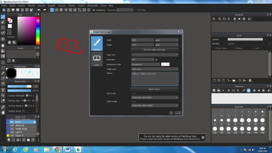Open the Window menu
The image size is (272, 153).
click(92, 6)
